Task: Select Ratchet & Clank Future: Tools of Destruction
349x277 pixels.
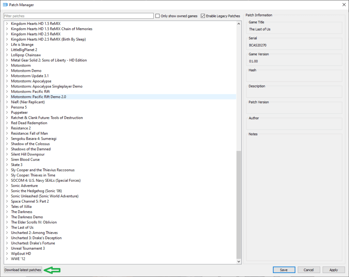Action: (x=47, y=117)
